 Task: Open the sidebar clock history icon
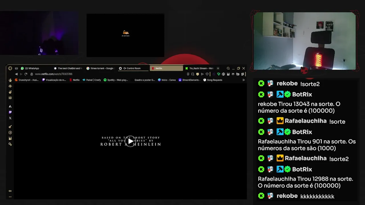point(10,132)
